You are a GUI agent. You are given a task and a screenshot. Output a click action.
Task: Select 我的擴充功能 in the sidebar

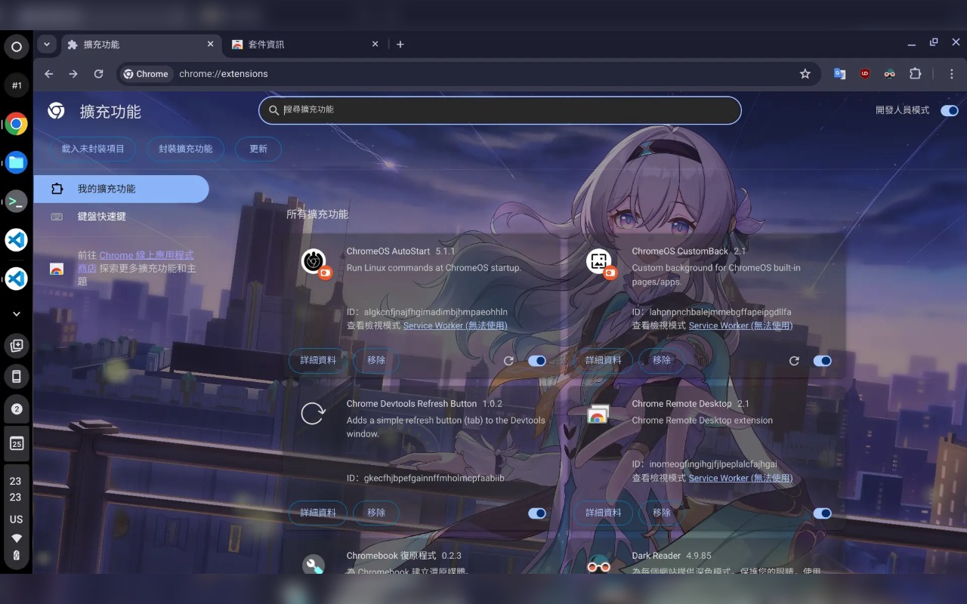click(x=121, y=189)
